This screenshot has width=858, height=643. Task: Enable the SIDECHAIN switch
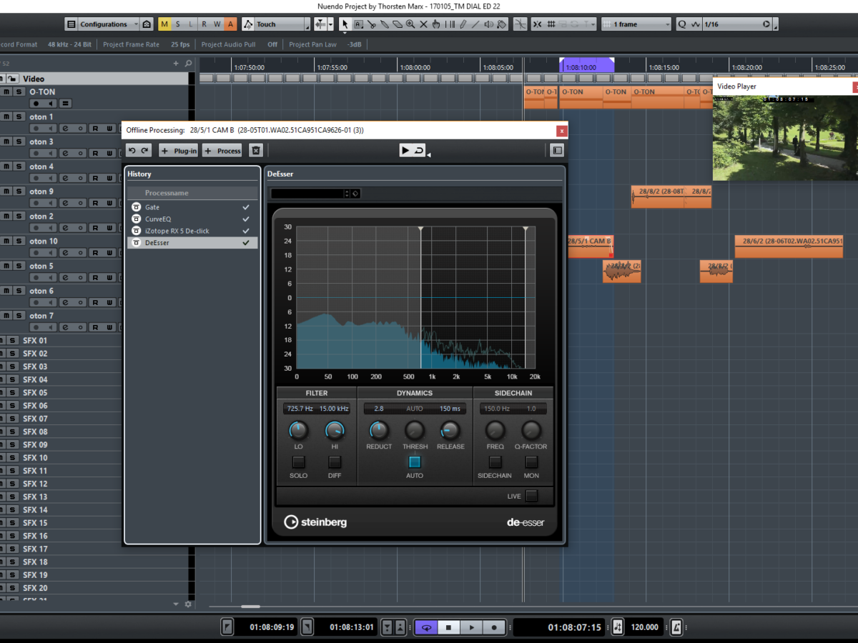(495, 462)
